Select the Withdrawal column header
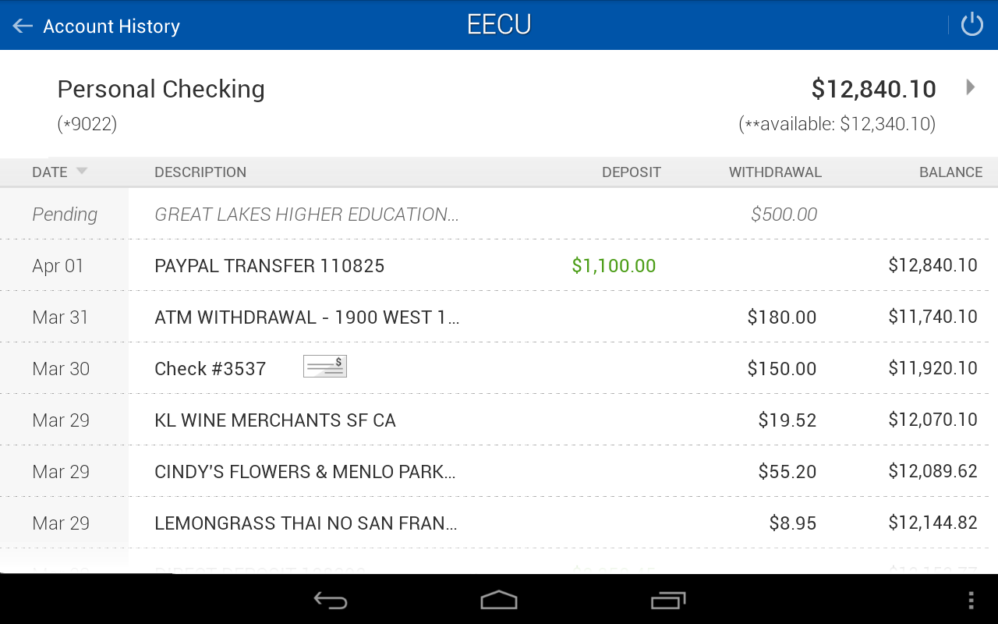998x624 pixels. (x=775, y=172)
